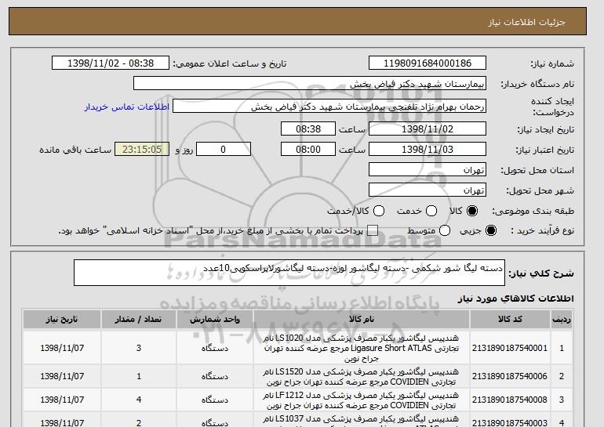604x427 pixels.
Task: Click the creation time field 08:38
Action: click(x=308, y=128)
